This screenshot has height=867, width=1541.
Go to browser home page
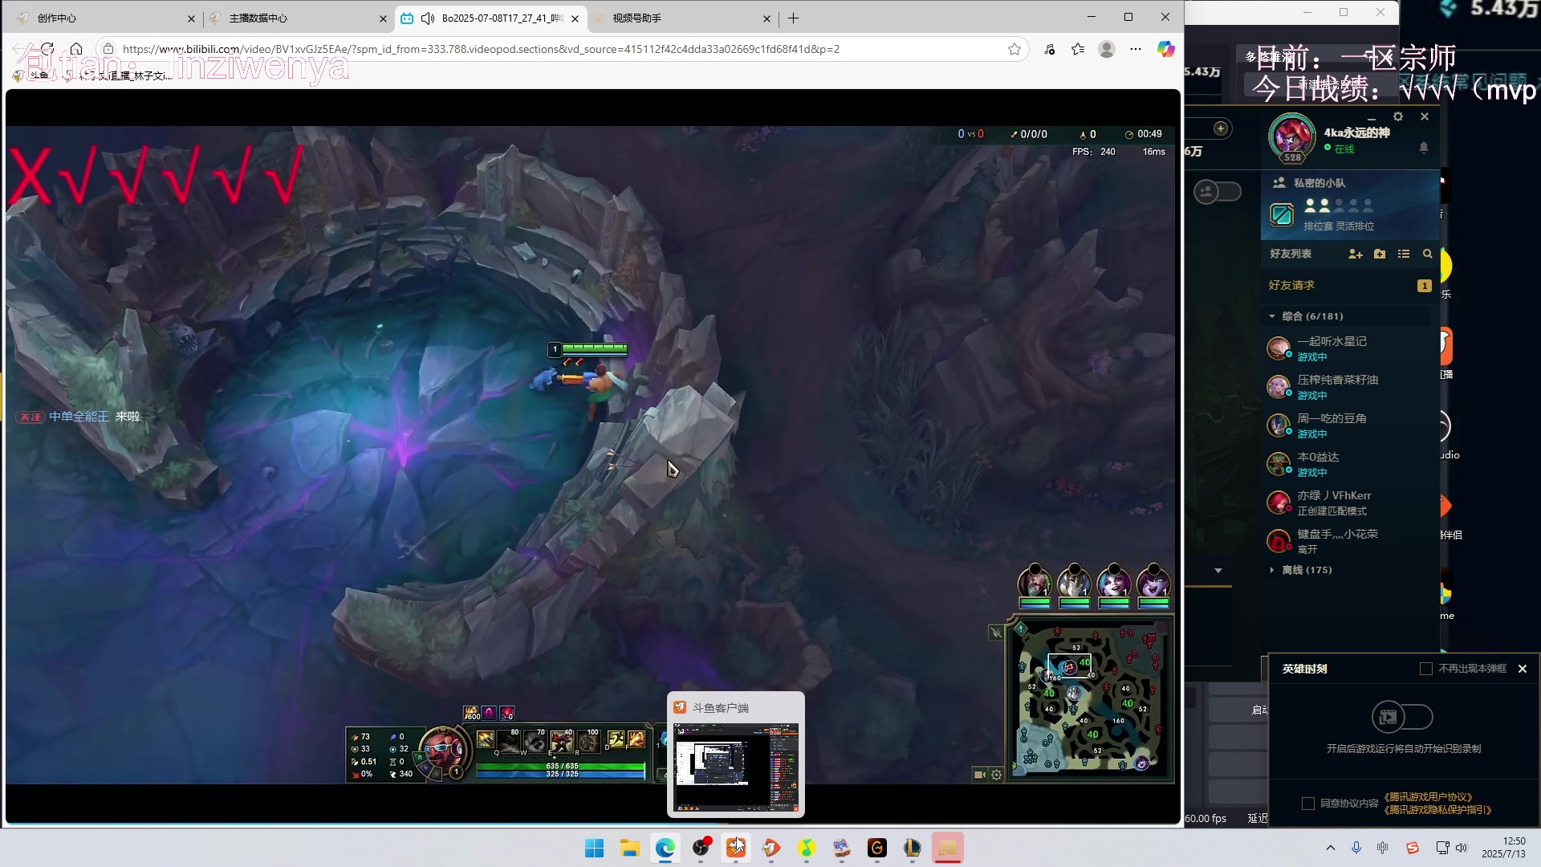pos(76,49)
